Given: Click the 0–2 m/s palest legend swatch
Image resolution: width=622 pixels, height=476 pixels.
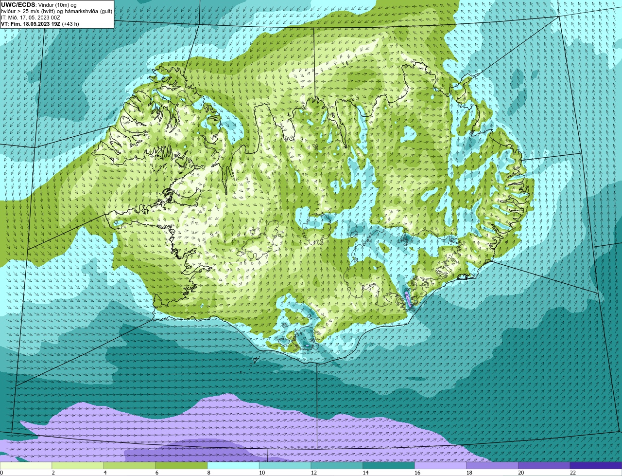Looking at the screenshot, I should (x=26, y=465).
